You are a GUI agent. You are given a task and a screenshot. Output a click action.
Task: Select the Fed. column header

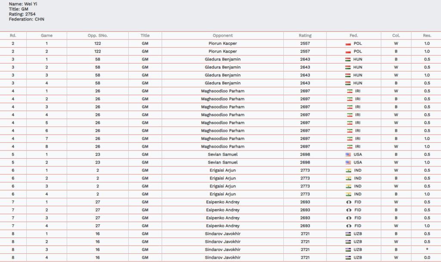click(x=354, y=36)
